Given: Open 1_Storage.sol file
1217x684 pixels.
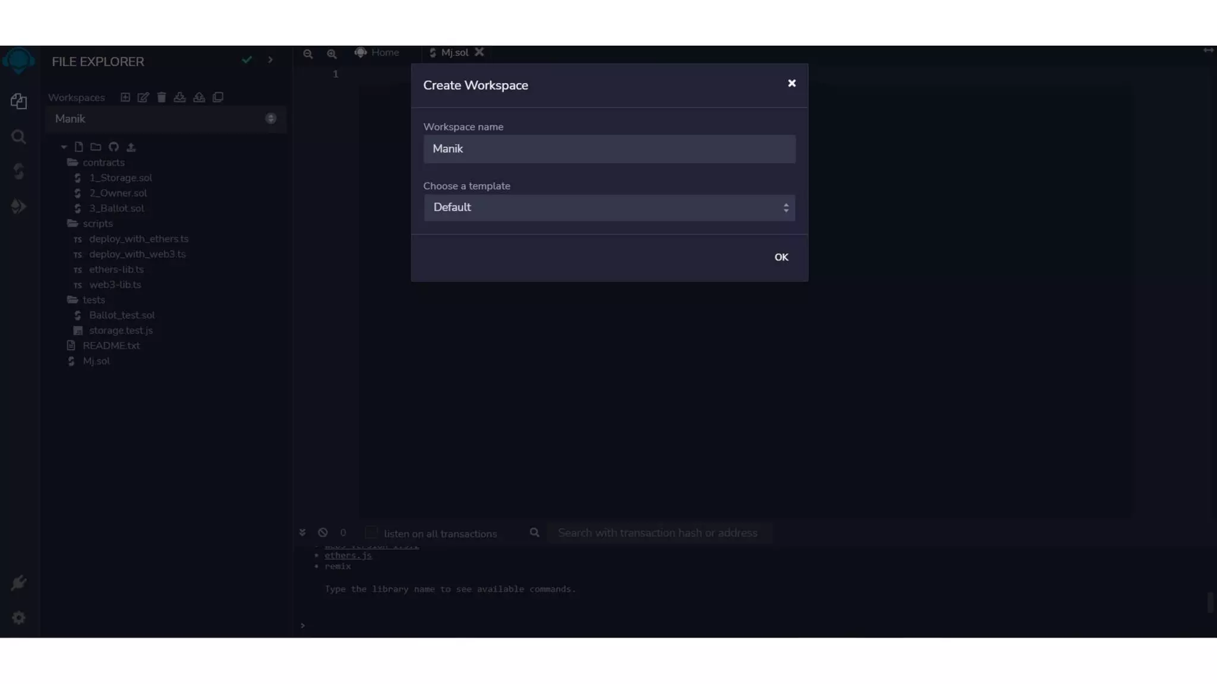Looking at the screenshot, I should [x=121, y=178].
